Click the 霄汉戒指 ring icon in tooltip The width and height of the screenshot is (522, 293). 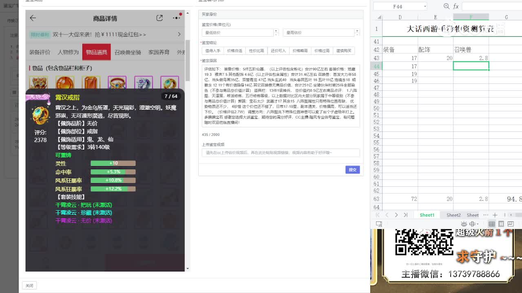click(x=41, y=115)
